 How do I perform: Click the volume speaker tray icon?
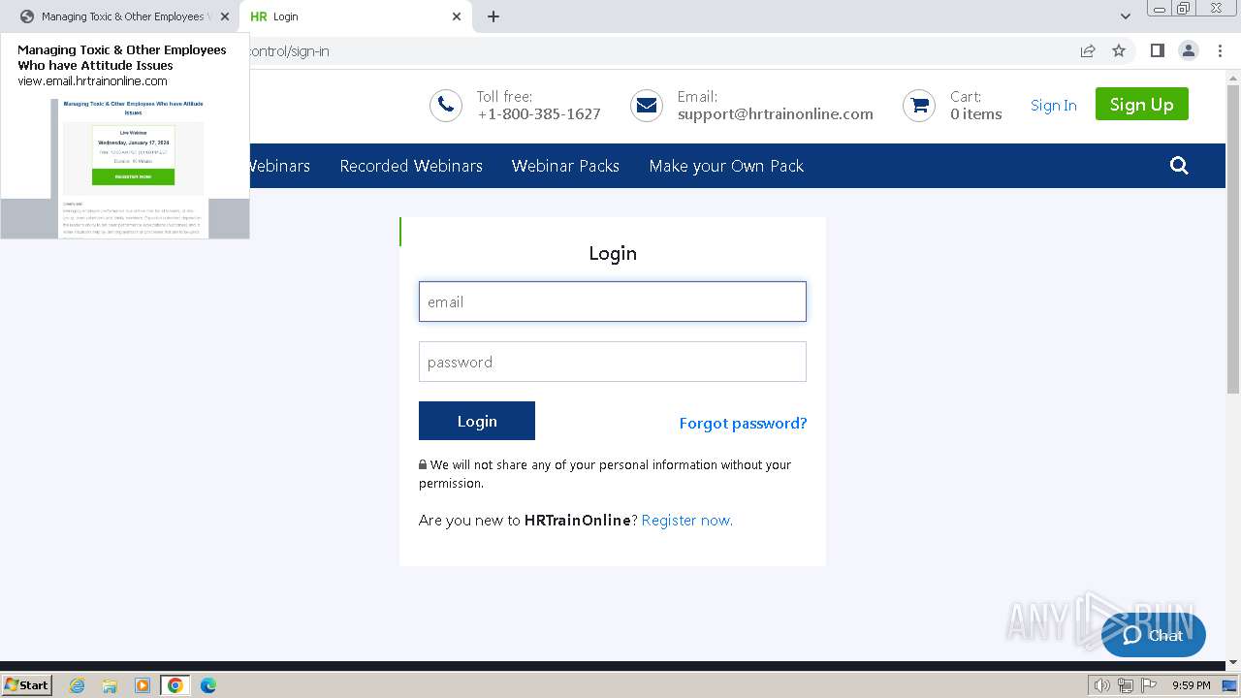pyautogui.click(x=1101, y=685)
